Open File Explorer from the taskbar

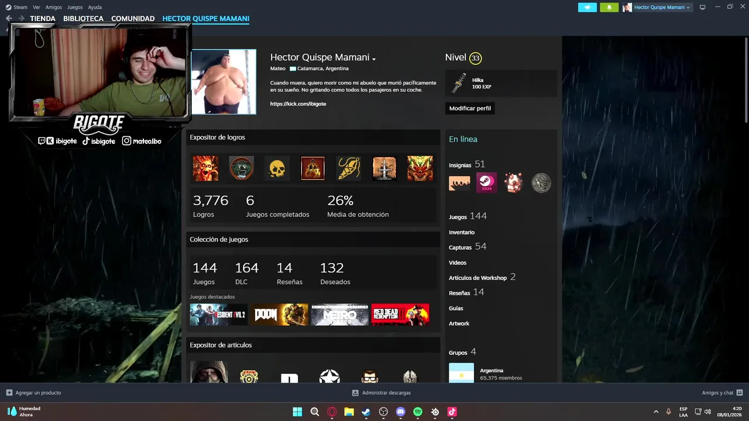pos(349,412)
